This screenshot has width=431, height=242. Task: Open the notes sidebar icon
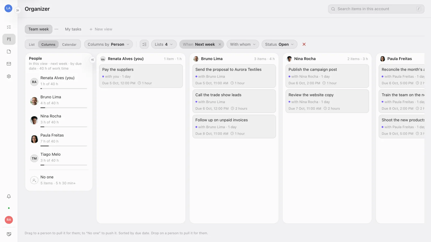pos(9,52)
